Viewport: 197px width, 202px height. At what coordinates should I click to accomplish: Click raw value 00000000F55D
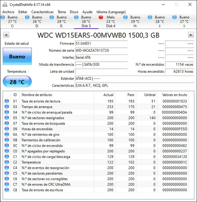click(x=175, y=129)
